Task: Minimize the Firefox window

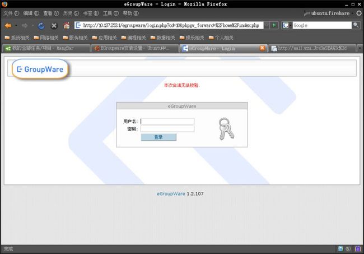Action: click(347, 4)
